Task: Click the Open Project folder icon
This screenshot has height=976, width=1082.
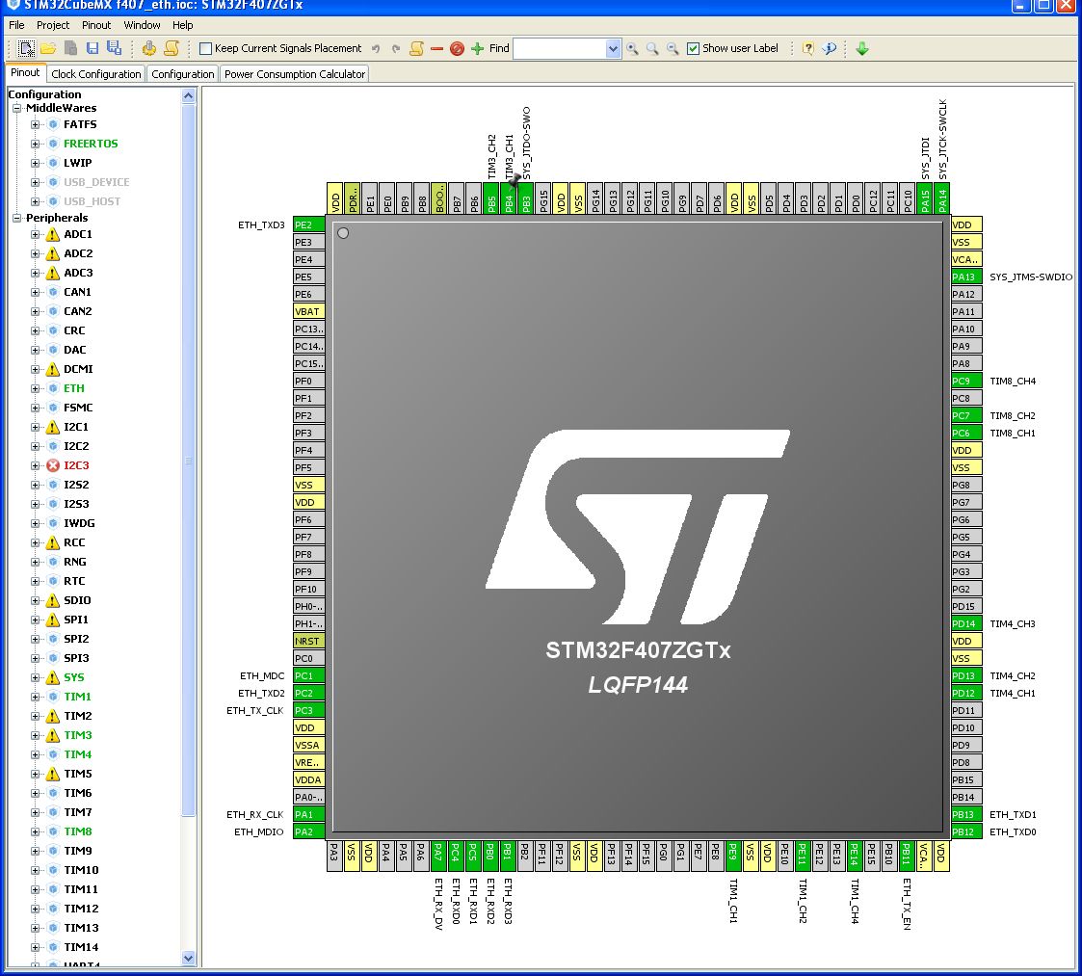Action: tap(48, 48)
